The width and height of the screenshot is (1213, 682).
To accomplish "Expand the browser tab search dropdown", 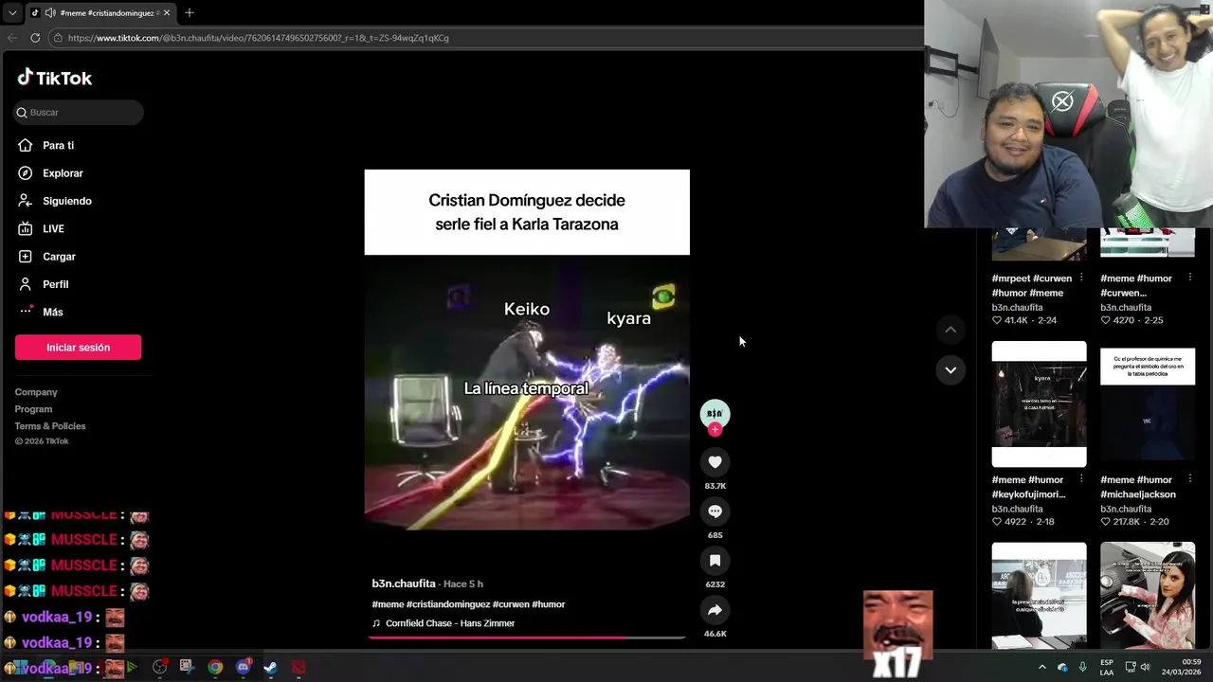I will click(x=11, y=13).
